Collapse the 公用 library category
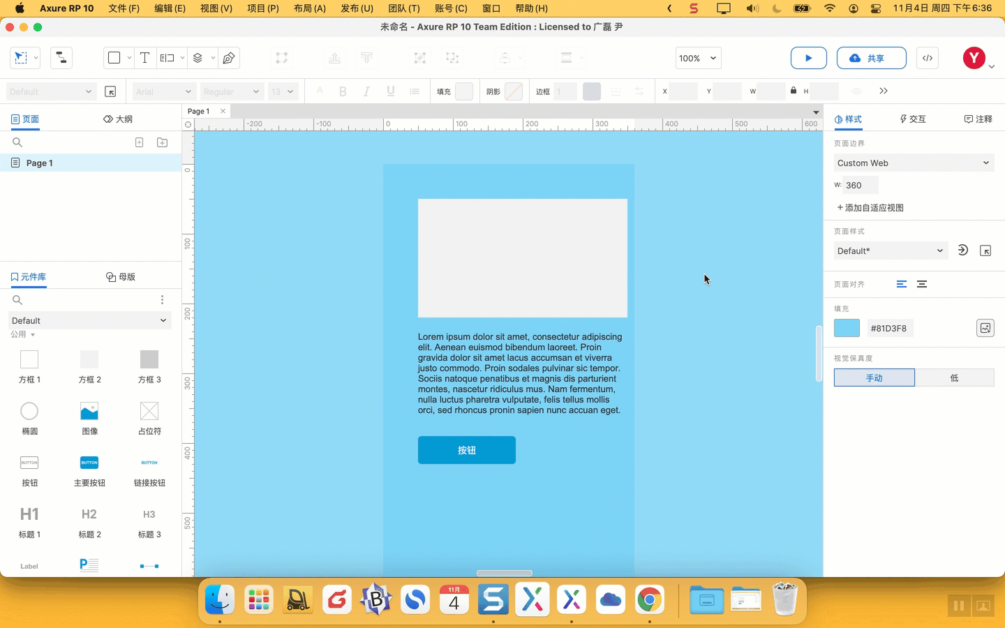Image resolution: width=1005 pixels, height=628 pixels. (23, 334)
